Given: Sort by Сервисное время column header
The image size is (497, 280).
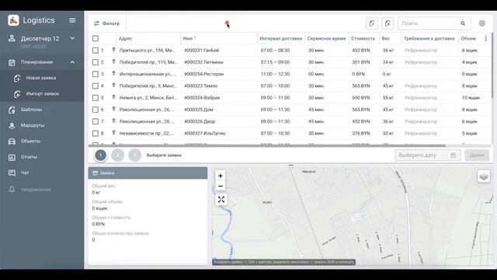Looking at the screenshot, I should point(326,38).
